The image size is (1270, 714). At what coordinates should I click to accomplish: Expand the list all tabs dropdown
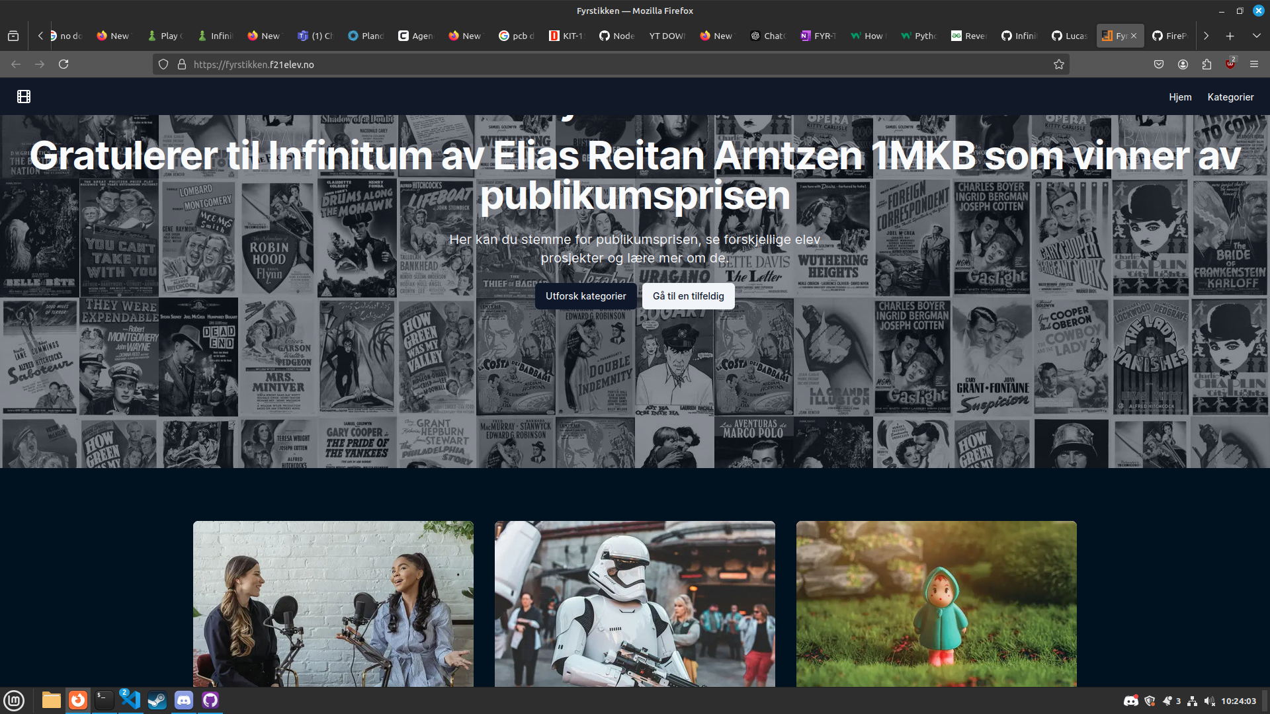1256,36
